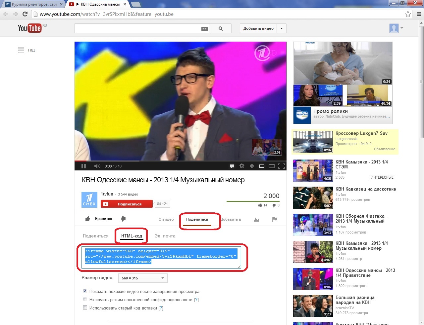Seek on the video progress bar
424x325 pixels.
(x=181, y=161)
